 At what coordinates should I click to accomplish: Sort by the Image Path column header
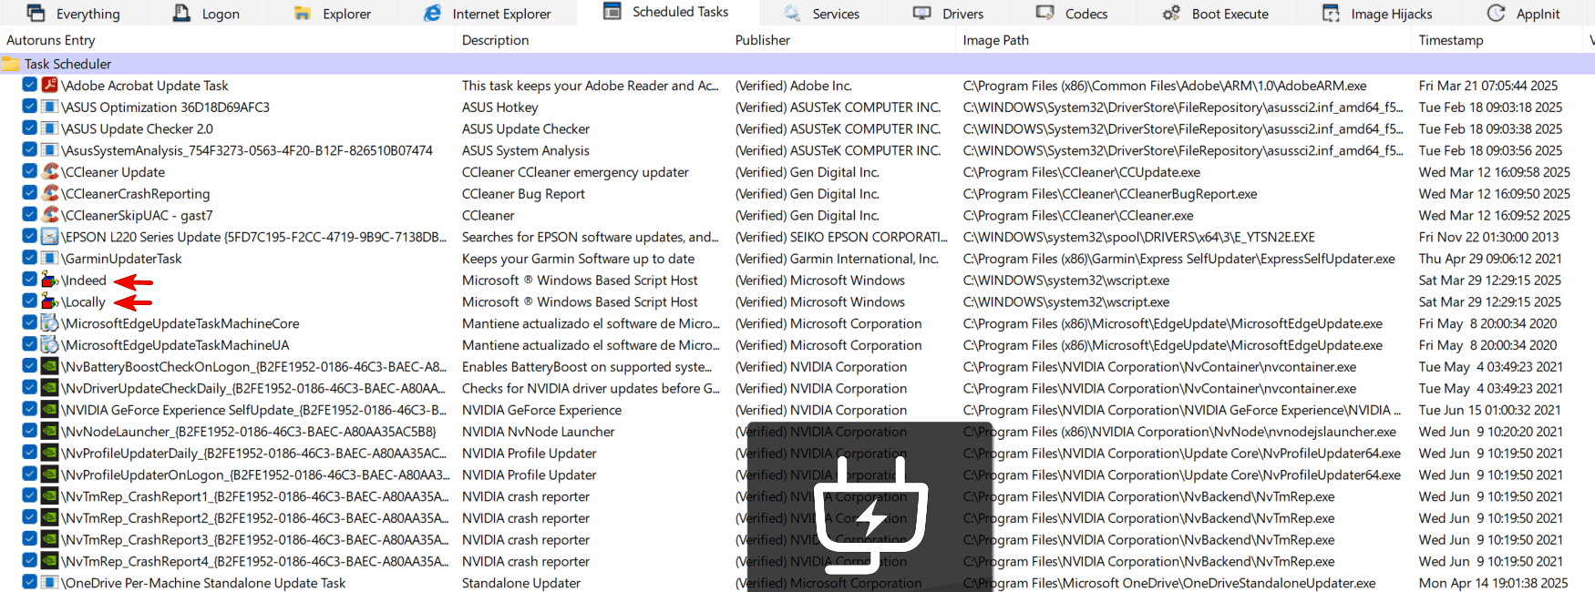[1184, 40]
